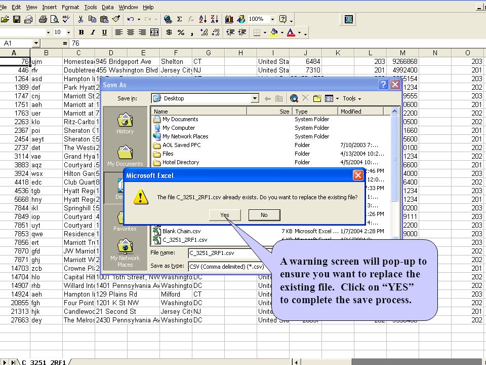The width and height of the screenshot is (486, 365).
Task: Open the Edit menu
Action: (16, 7)
